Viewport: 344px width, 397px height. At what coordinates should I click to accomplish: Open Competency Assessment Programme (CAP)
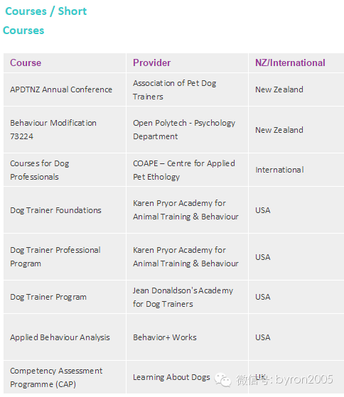tap(56, 377)
